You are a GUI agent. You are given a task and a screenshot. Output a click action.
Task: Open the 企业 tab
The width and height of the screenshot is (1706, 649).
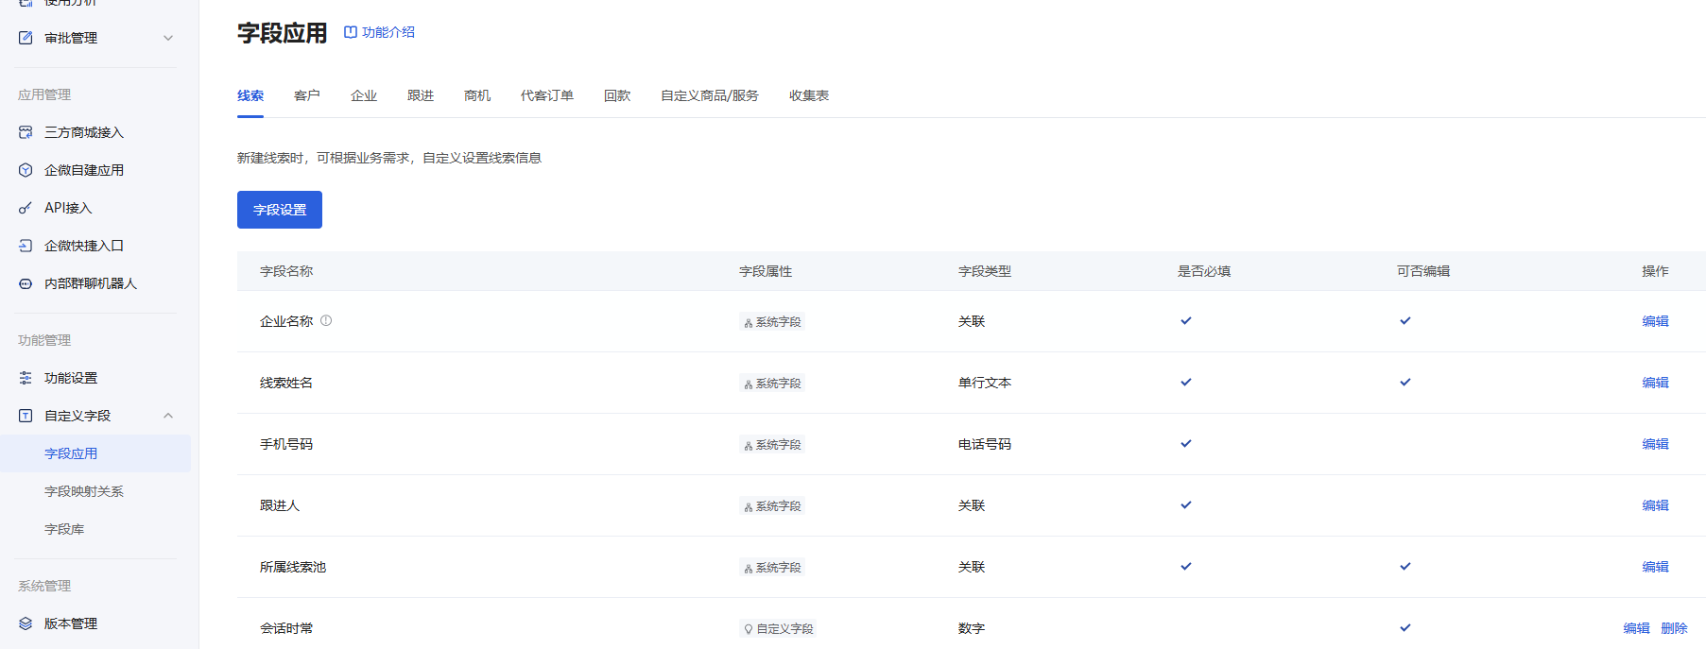tap(364, 95)
